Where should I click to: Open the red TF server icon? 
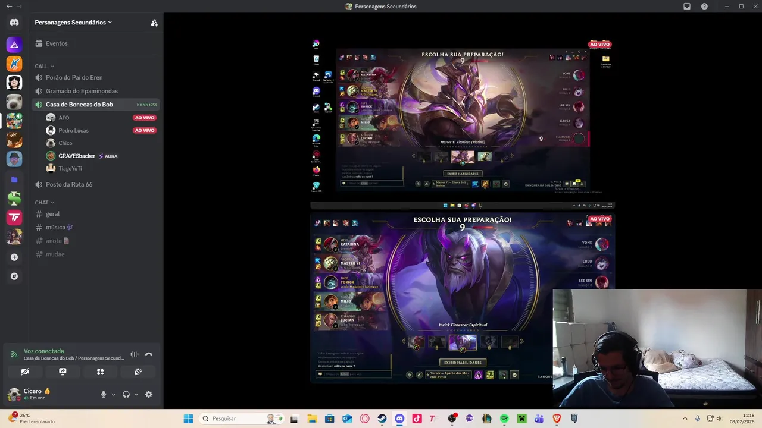14,217
